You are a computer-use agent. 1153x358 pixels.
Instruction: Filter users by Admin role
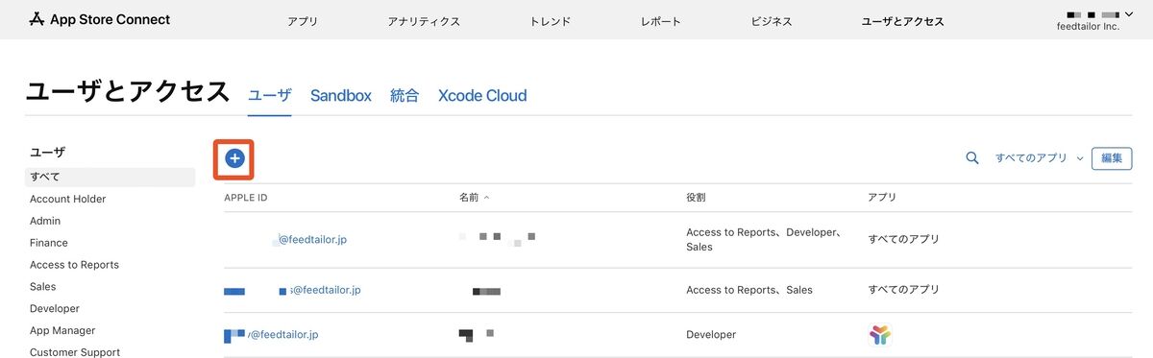pyautogui.click(x=45, y=221)
